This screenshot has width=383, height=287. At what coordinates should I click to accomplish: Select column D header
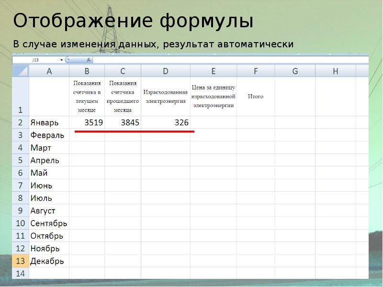(165, 71)
